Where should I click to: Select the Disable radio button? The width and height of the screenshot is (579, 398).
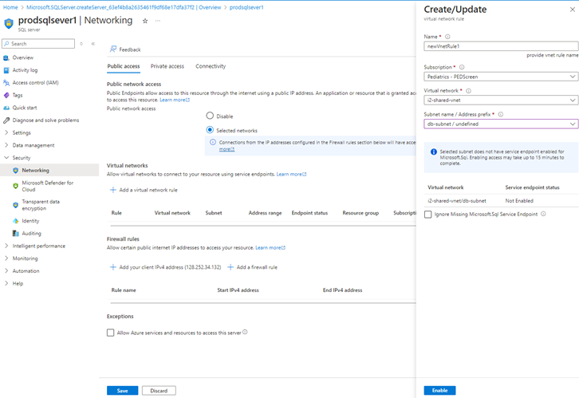pyautogui.click(x=210, y=116)
